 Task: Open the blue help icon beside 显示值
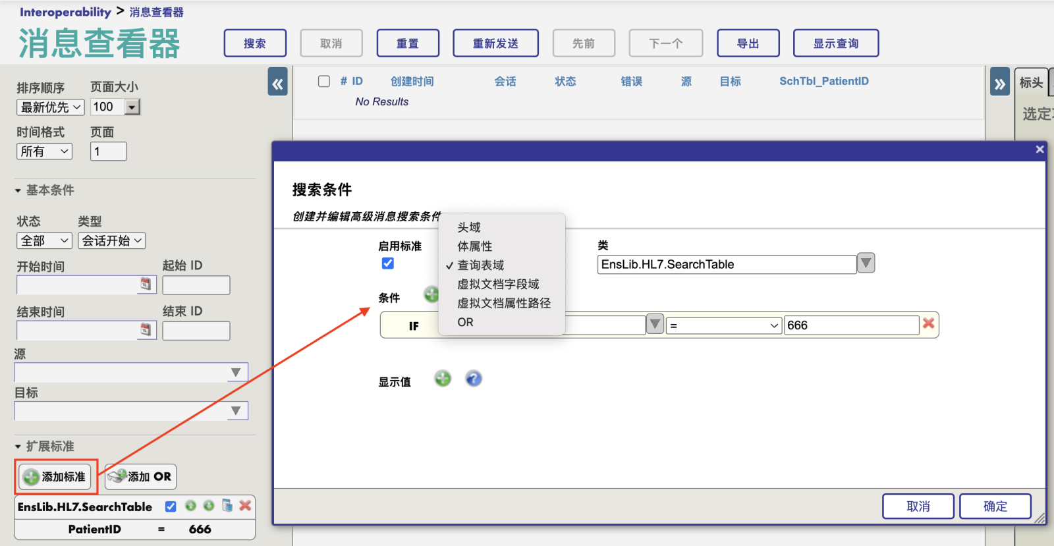[473, 379]
